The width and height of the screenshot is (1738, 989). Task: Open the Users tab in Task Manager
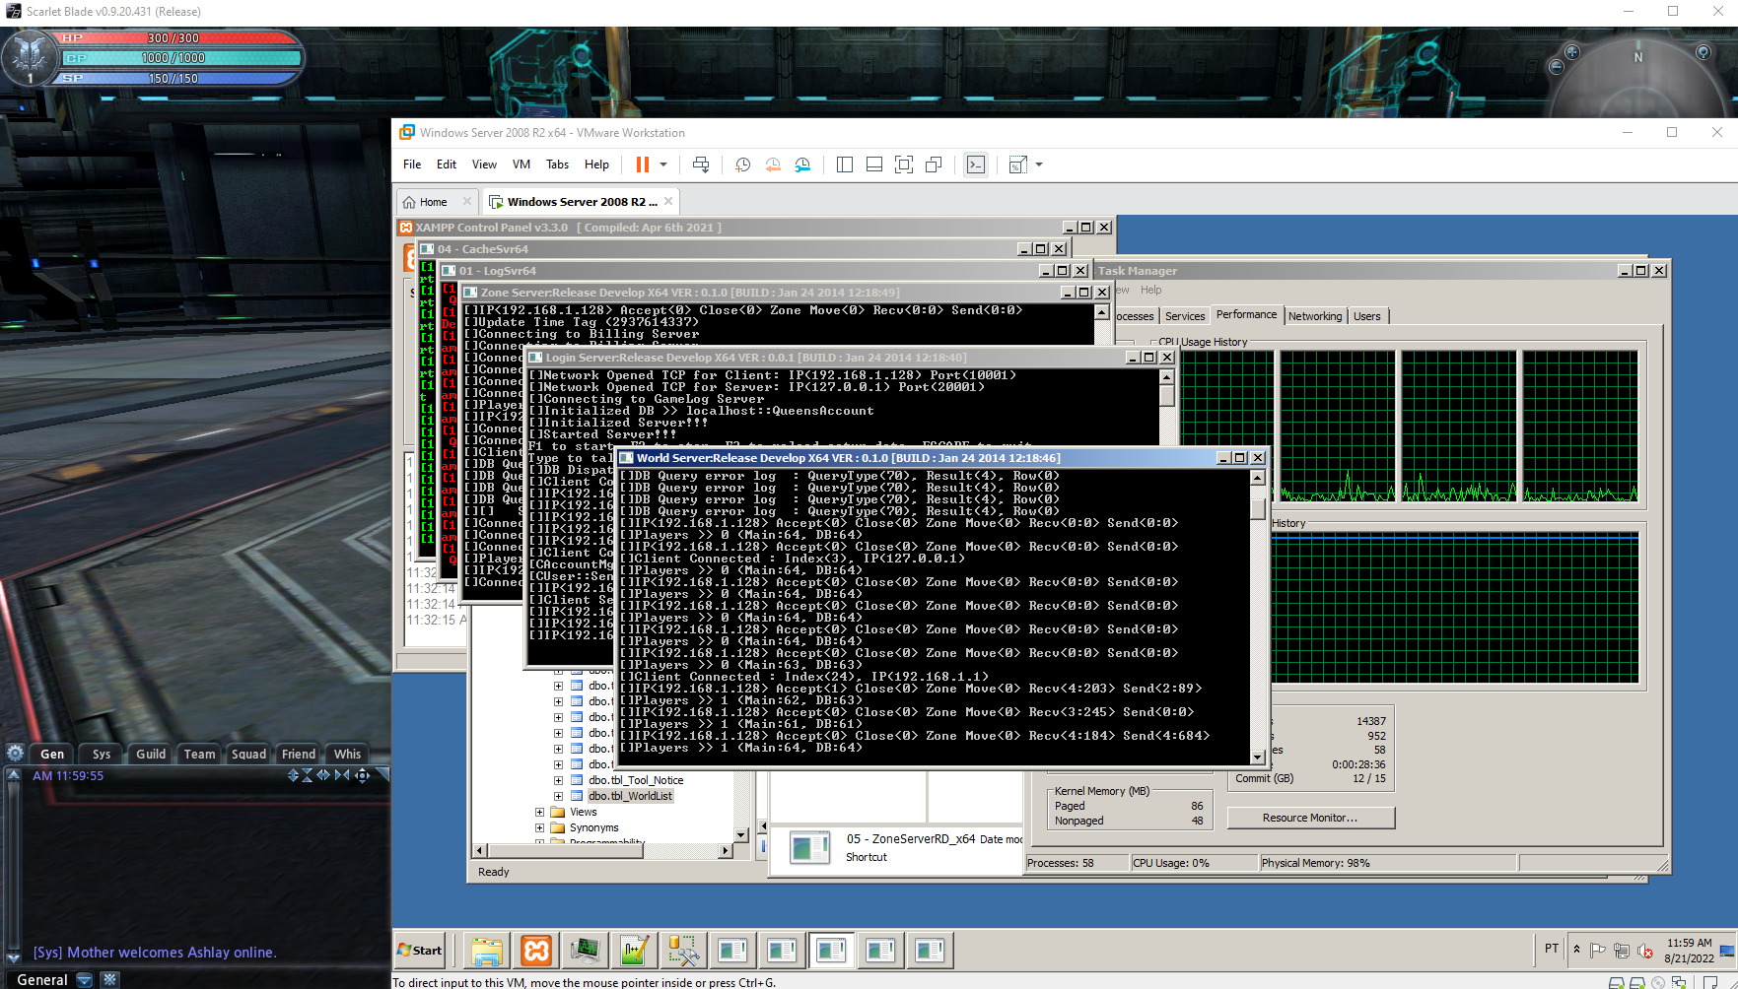coord(1367,316)
